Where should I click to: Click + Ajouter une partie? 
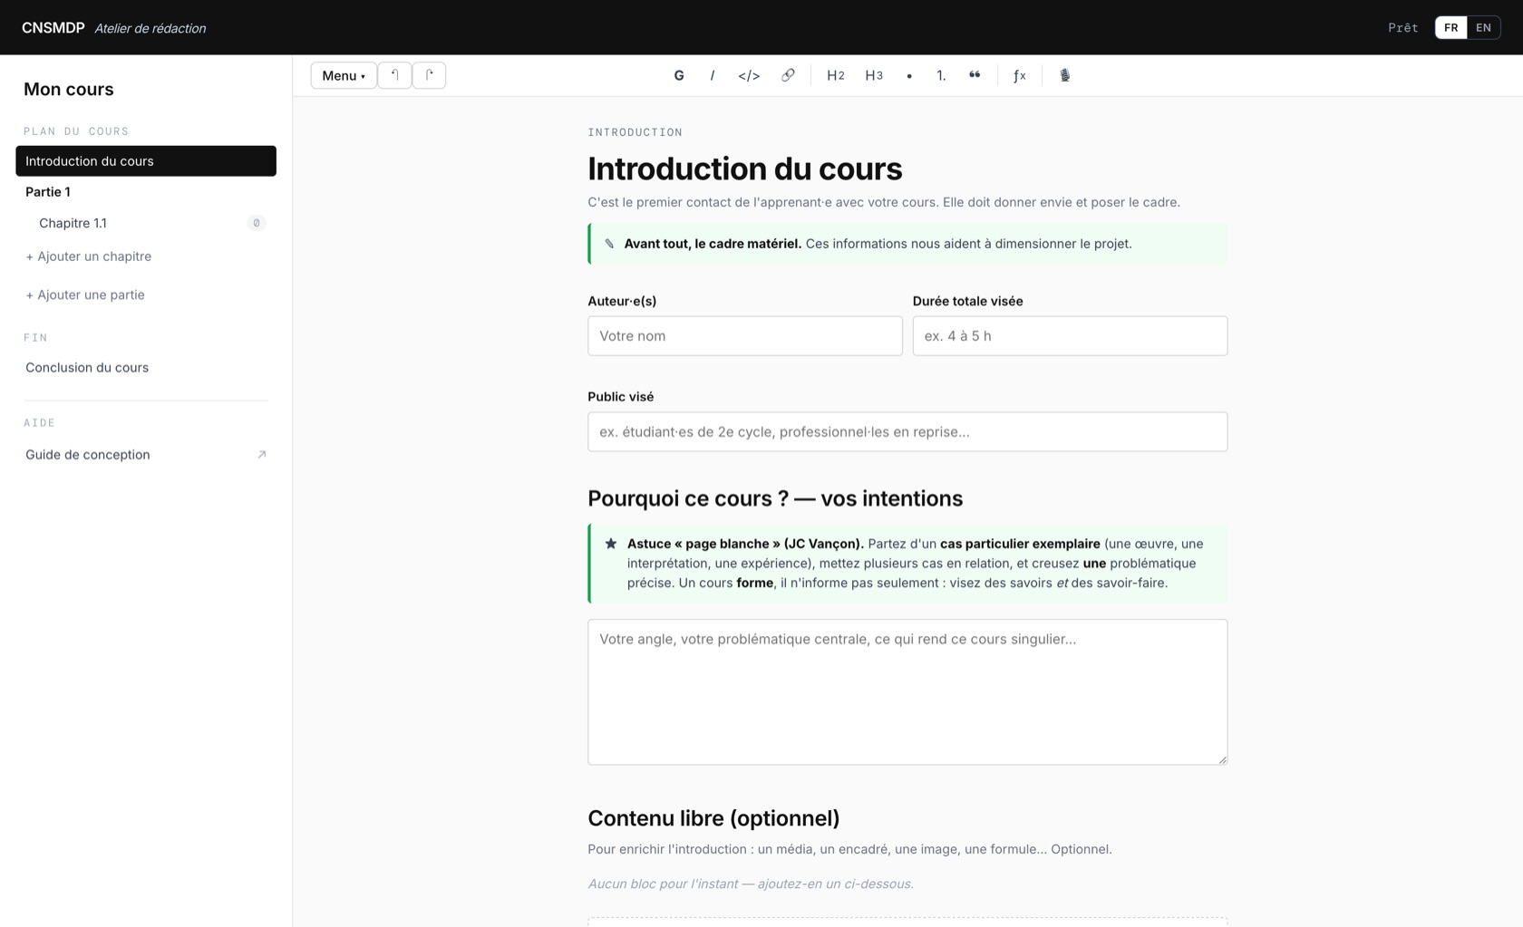[x=85, y=295]
